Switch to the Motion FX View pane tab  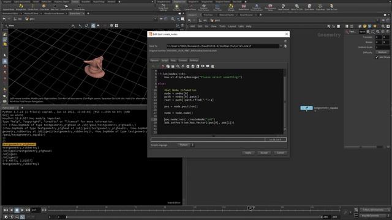(x=31, y=13)
